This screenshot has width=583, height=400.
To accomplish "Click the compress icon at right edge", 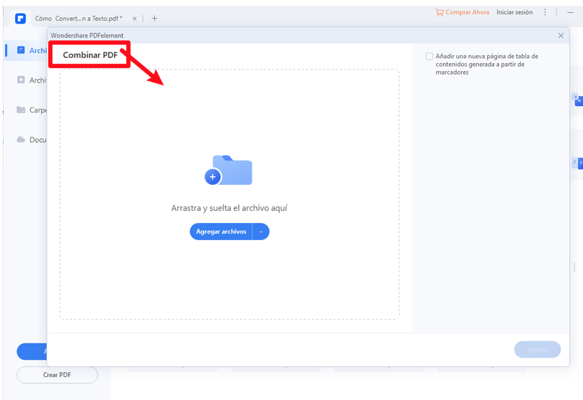I will click(x=577, y=99).
